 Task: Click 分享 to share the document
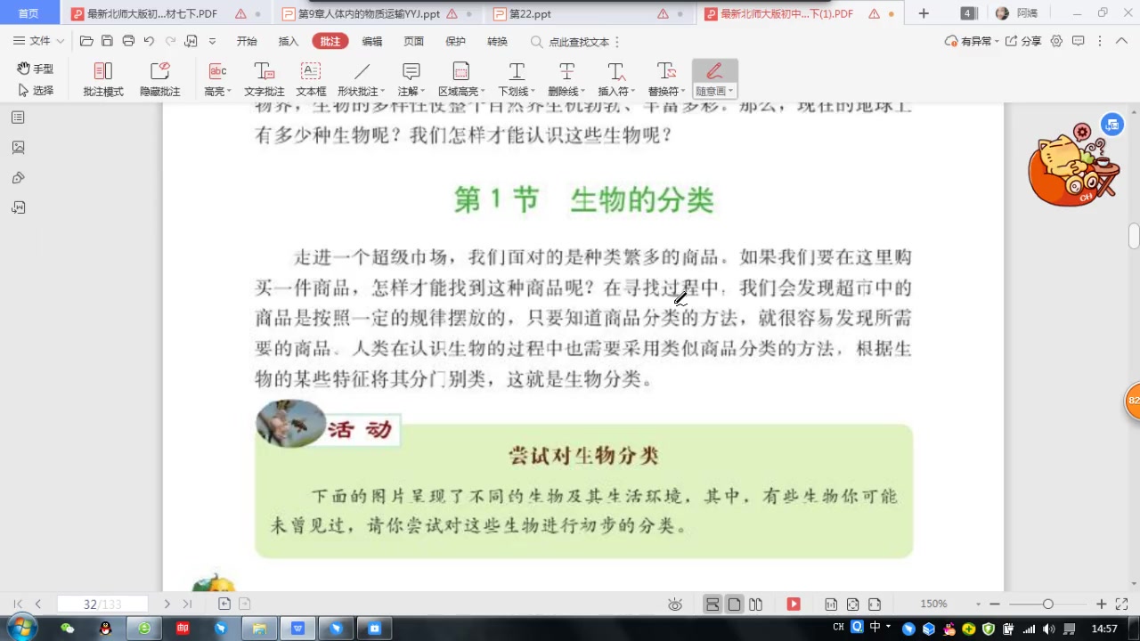[1032, 41]
